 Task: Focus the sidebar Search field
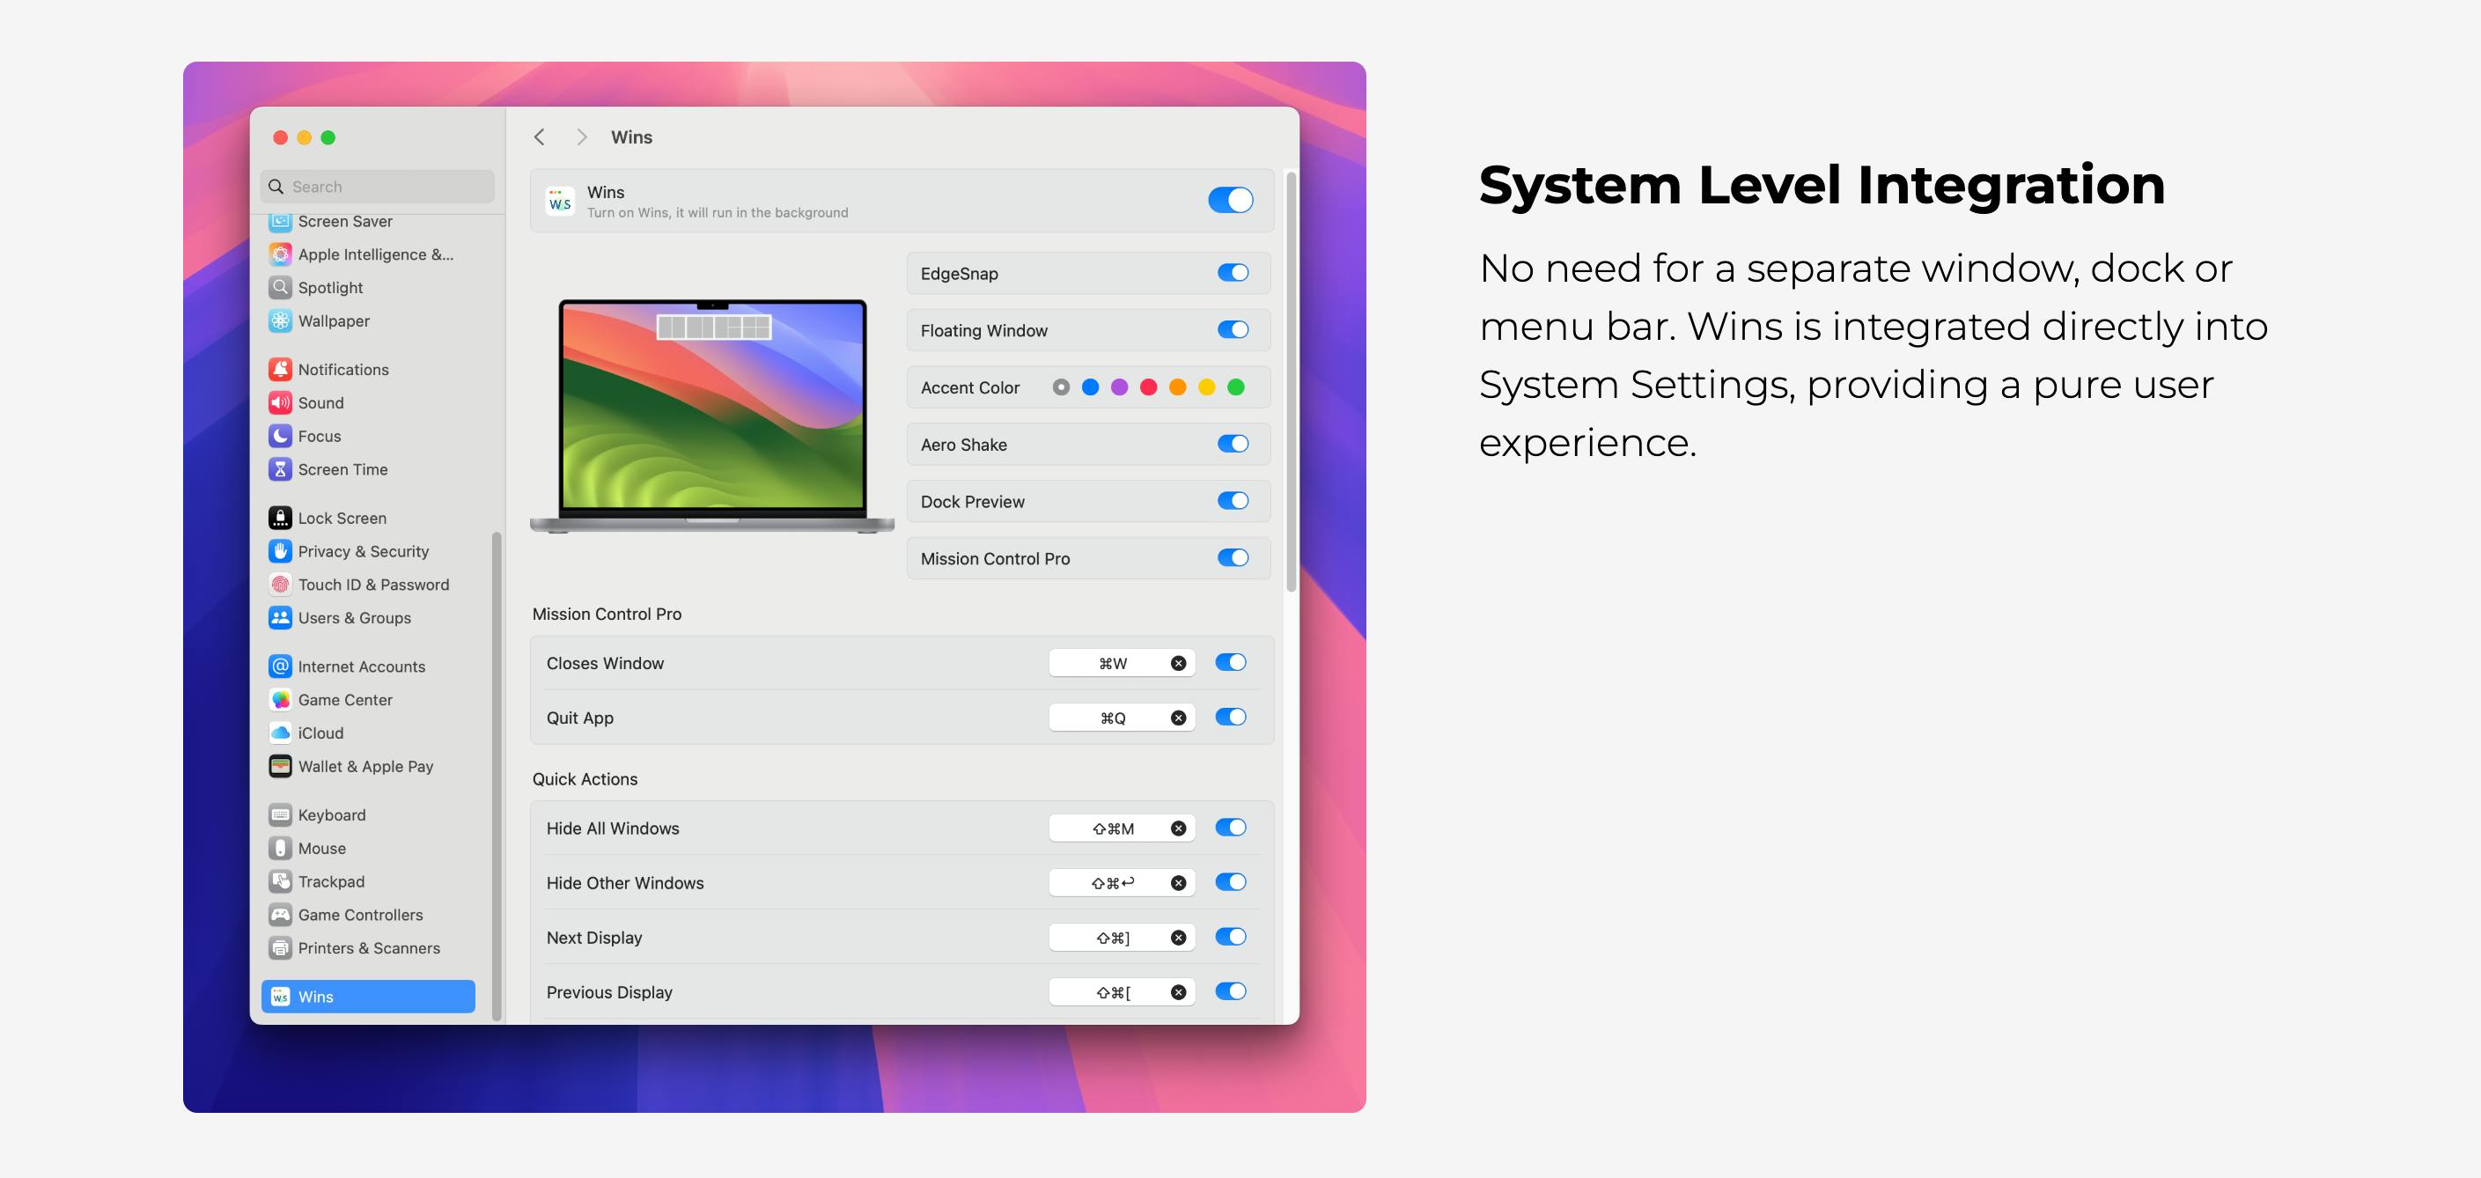(378, 186)
